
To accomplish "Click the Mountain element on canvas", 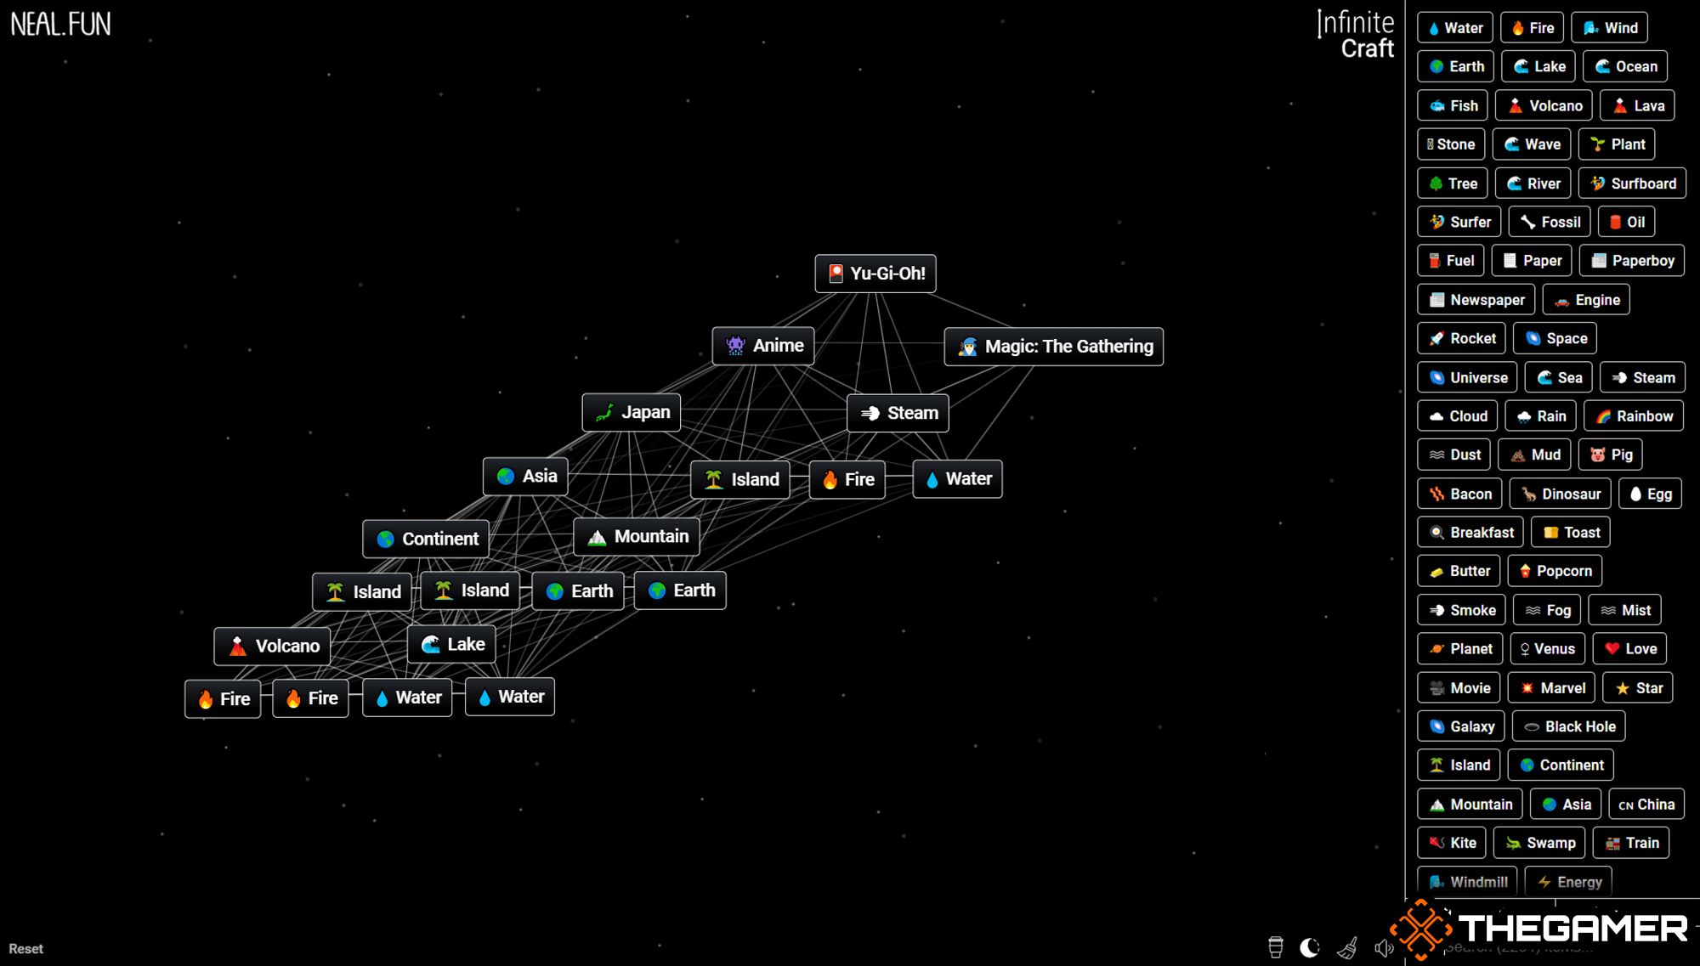I will pyautogui.click(x=637, y=537).
